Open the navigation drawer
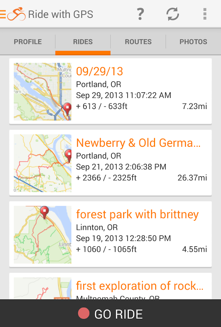Image resolution: width=221 pixels, height=327 pixels. tap(3, 15)
